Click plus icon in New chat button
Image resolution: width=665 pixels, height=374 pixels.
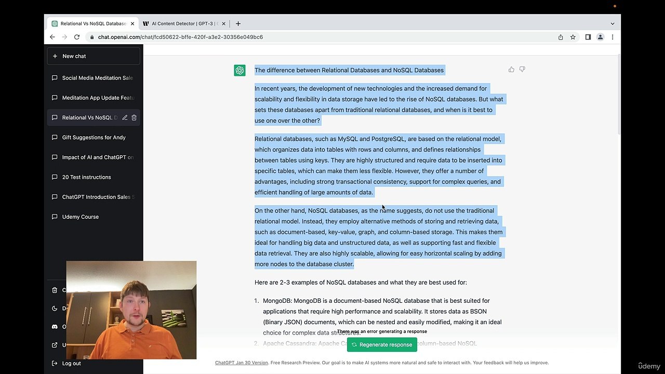pyautogui.click(x=55, y=56)
